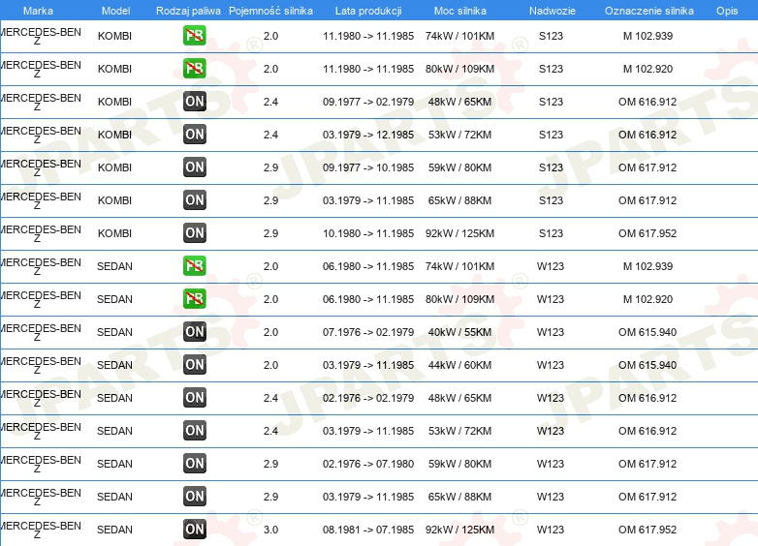Click the PB fuel icon for KOMBI 80kW / 109KM
The image size is (758, 546).
click(x=194, y=69)
